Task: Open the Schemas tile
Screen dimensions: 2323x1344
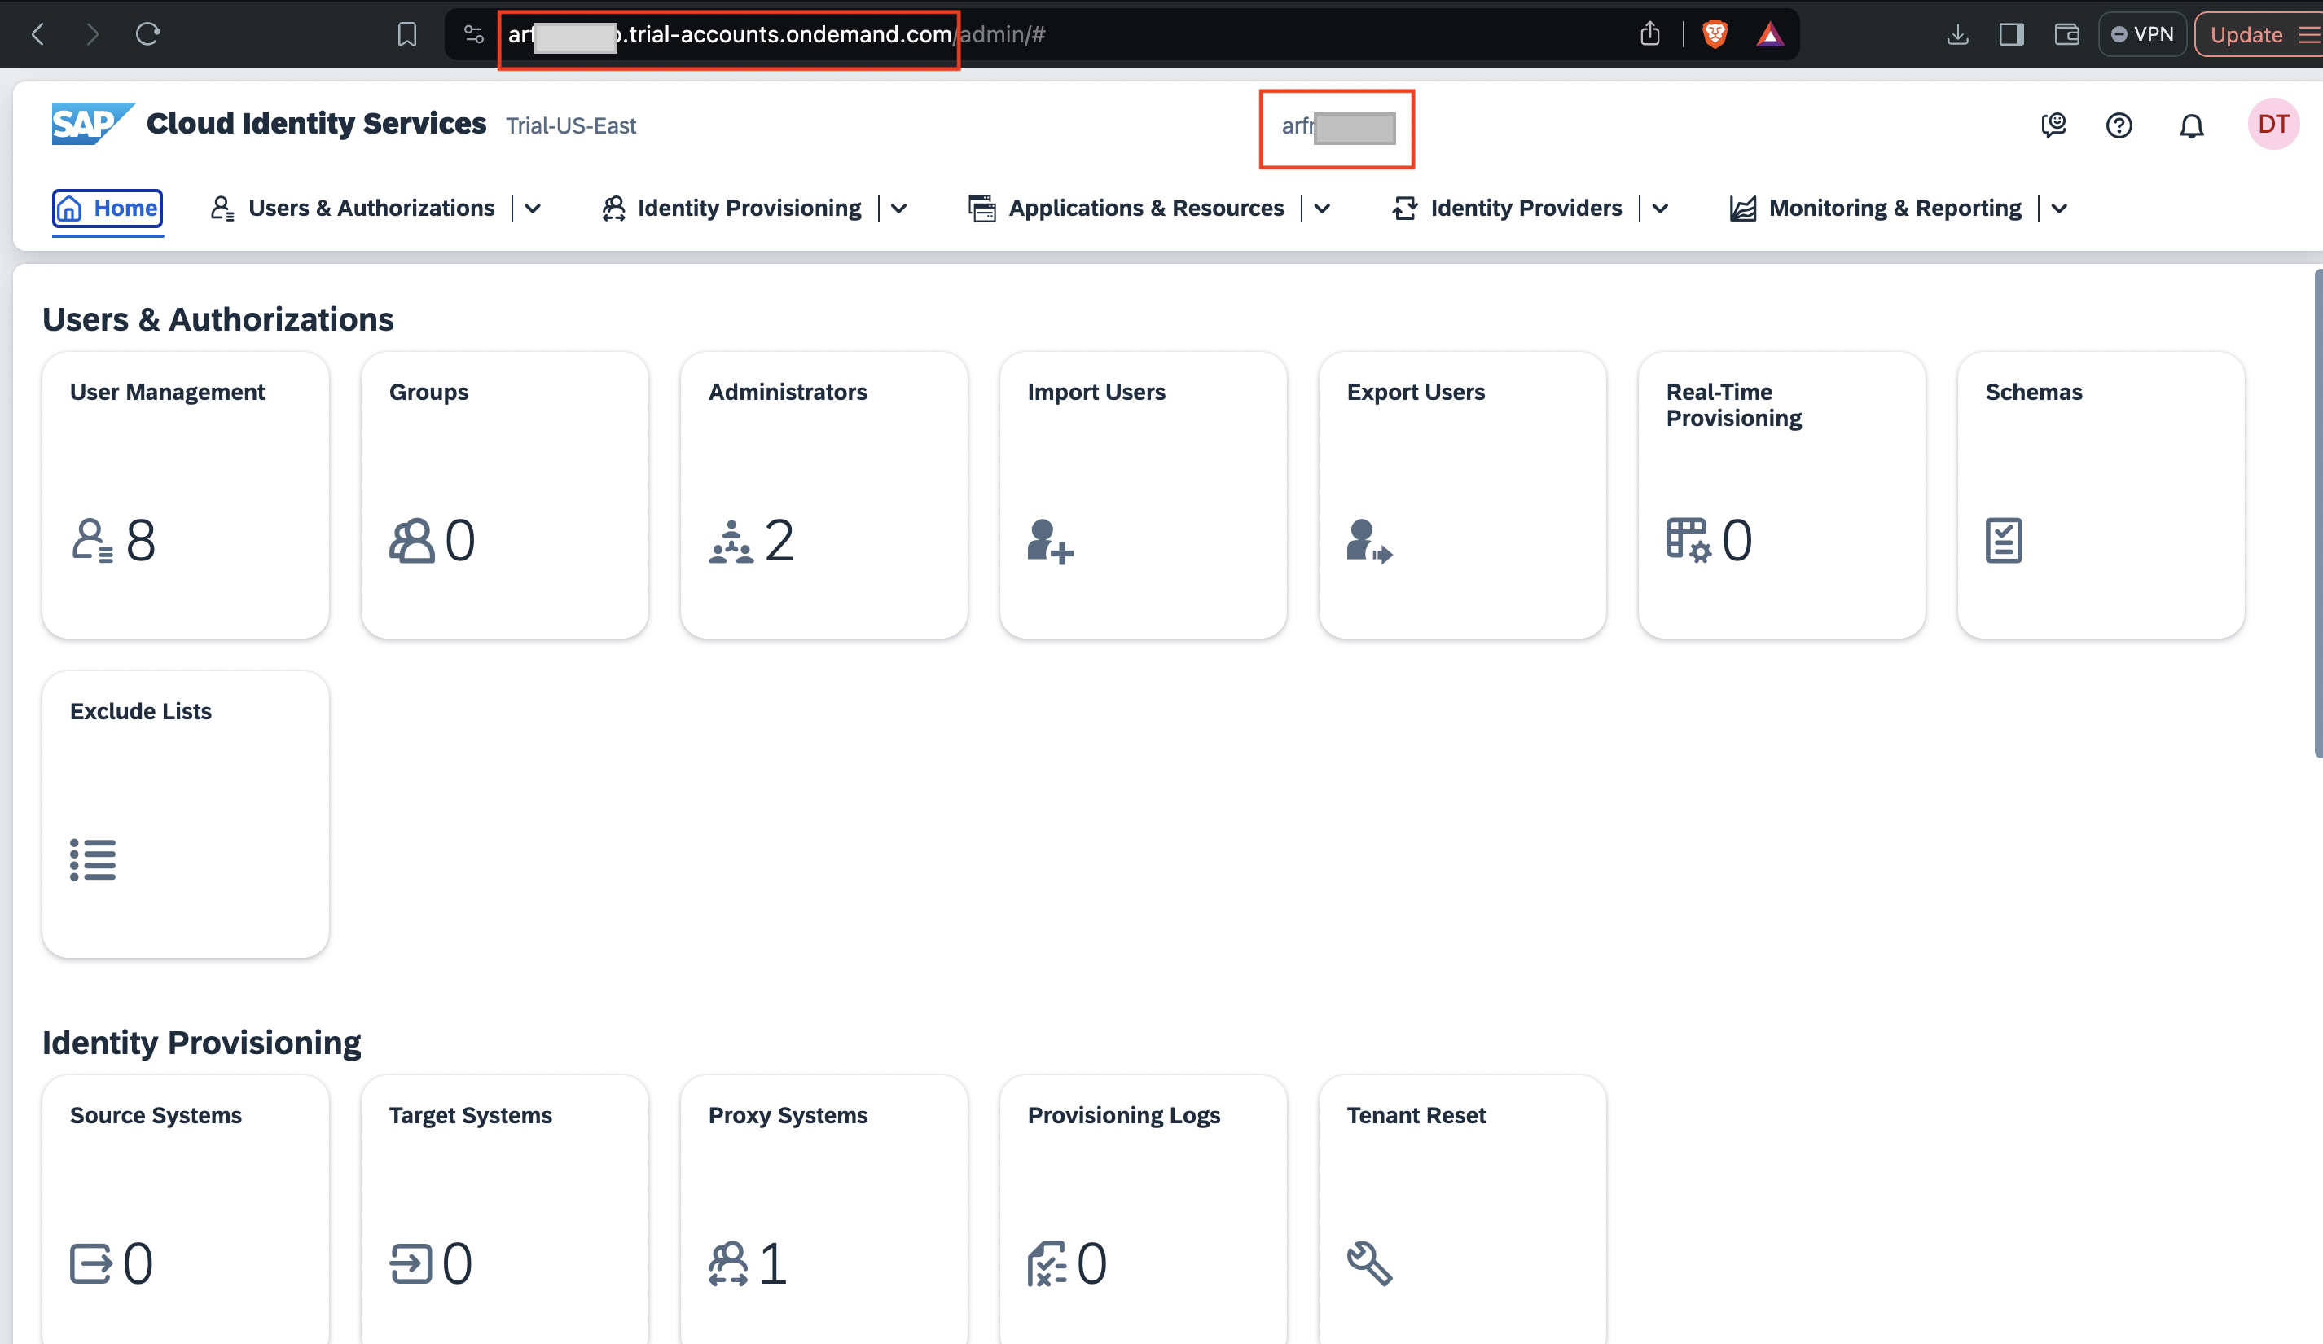Action: point(2101,495)
